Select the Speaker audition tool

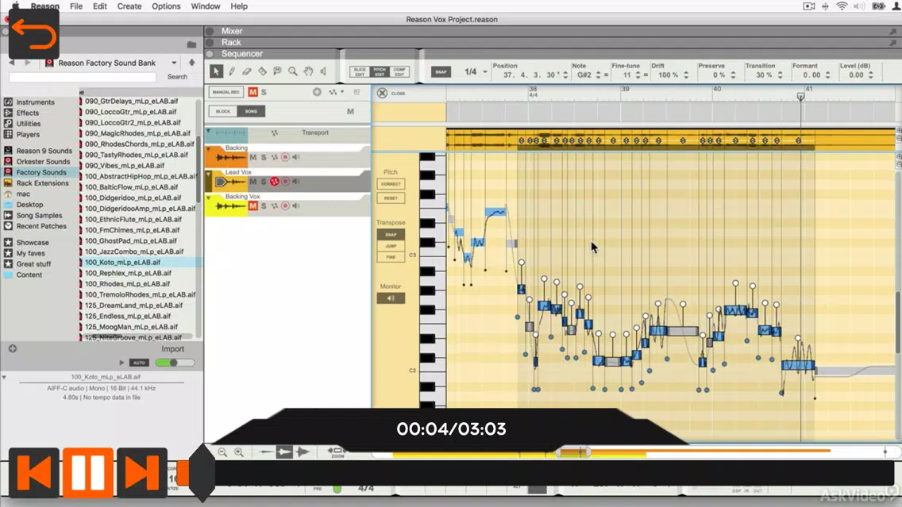click(x=323, y=71)
